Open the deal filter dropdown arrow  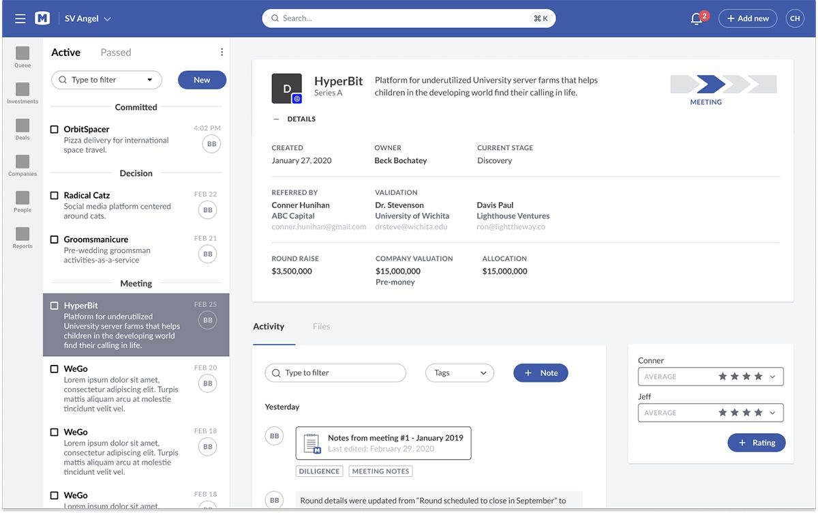click(150, 80)
